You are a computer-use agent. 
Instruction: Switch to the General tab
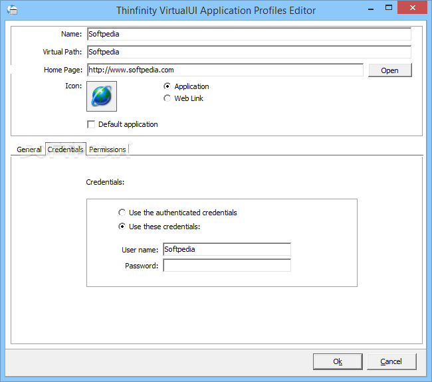tap(29, 149)
